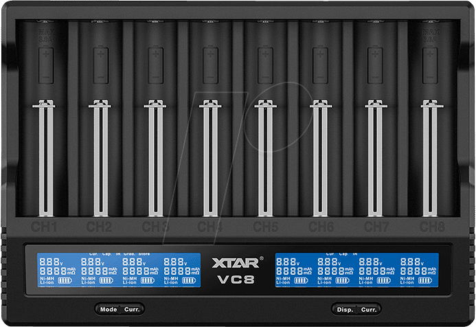Click the CH5 spring contact slider

[266, 158]
